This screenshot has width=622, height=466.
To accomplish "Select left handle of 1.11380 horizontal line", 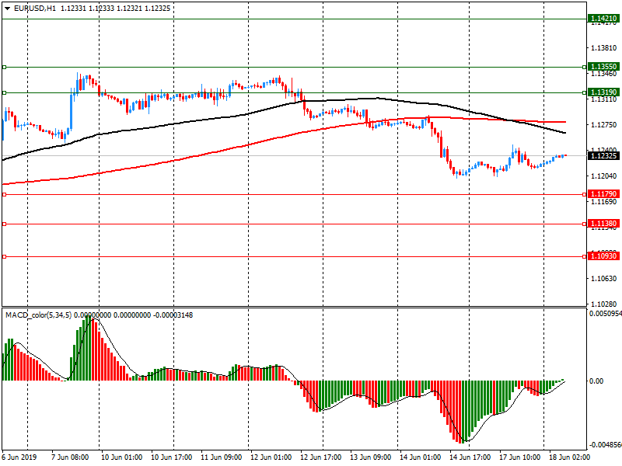I will (5, 224).
